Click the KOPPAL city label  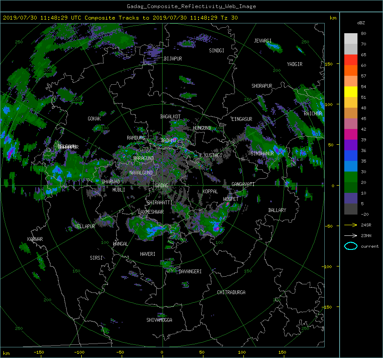tap(210, 192)
